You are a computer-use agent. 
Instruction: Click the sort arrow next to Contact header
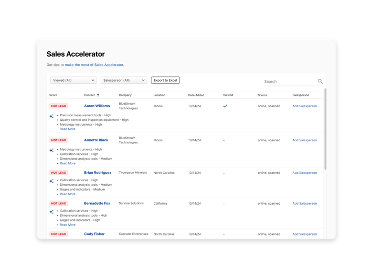(x=98, y=95)
